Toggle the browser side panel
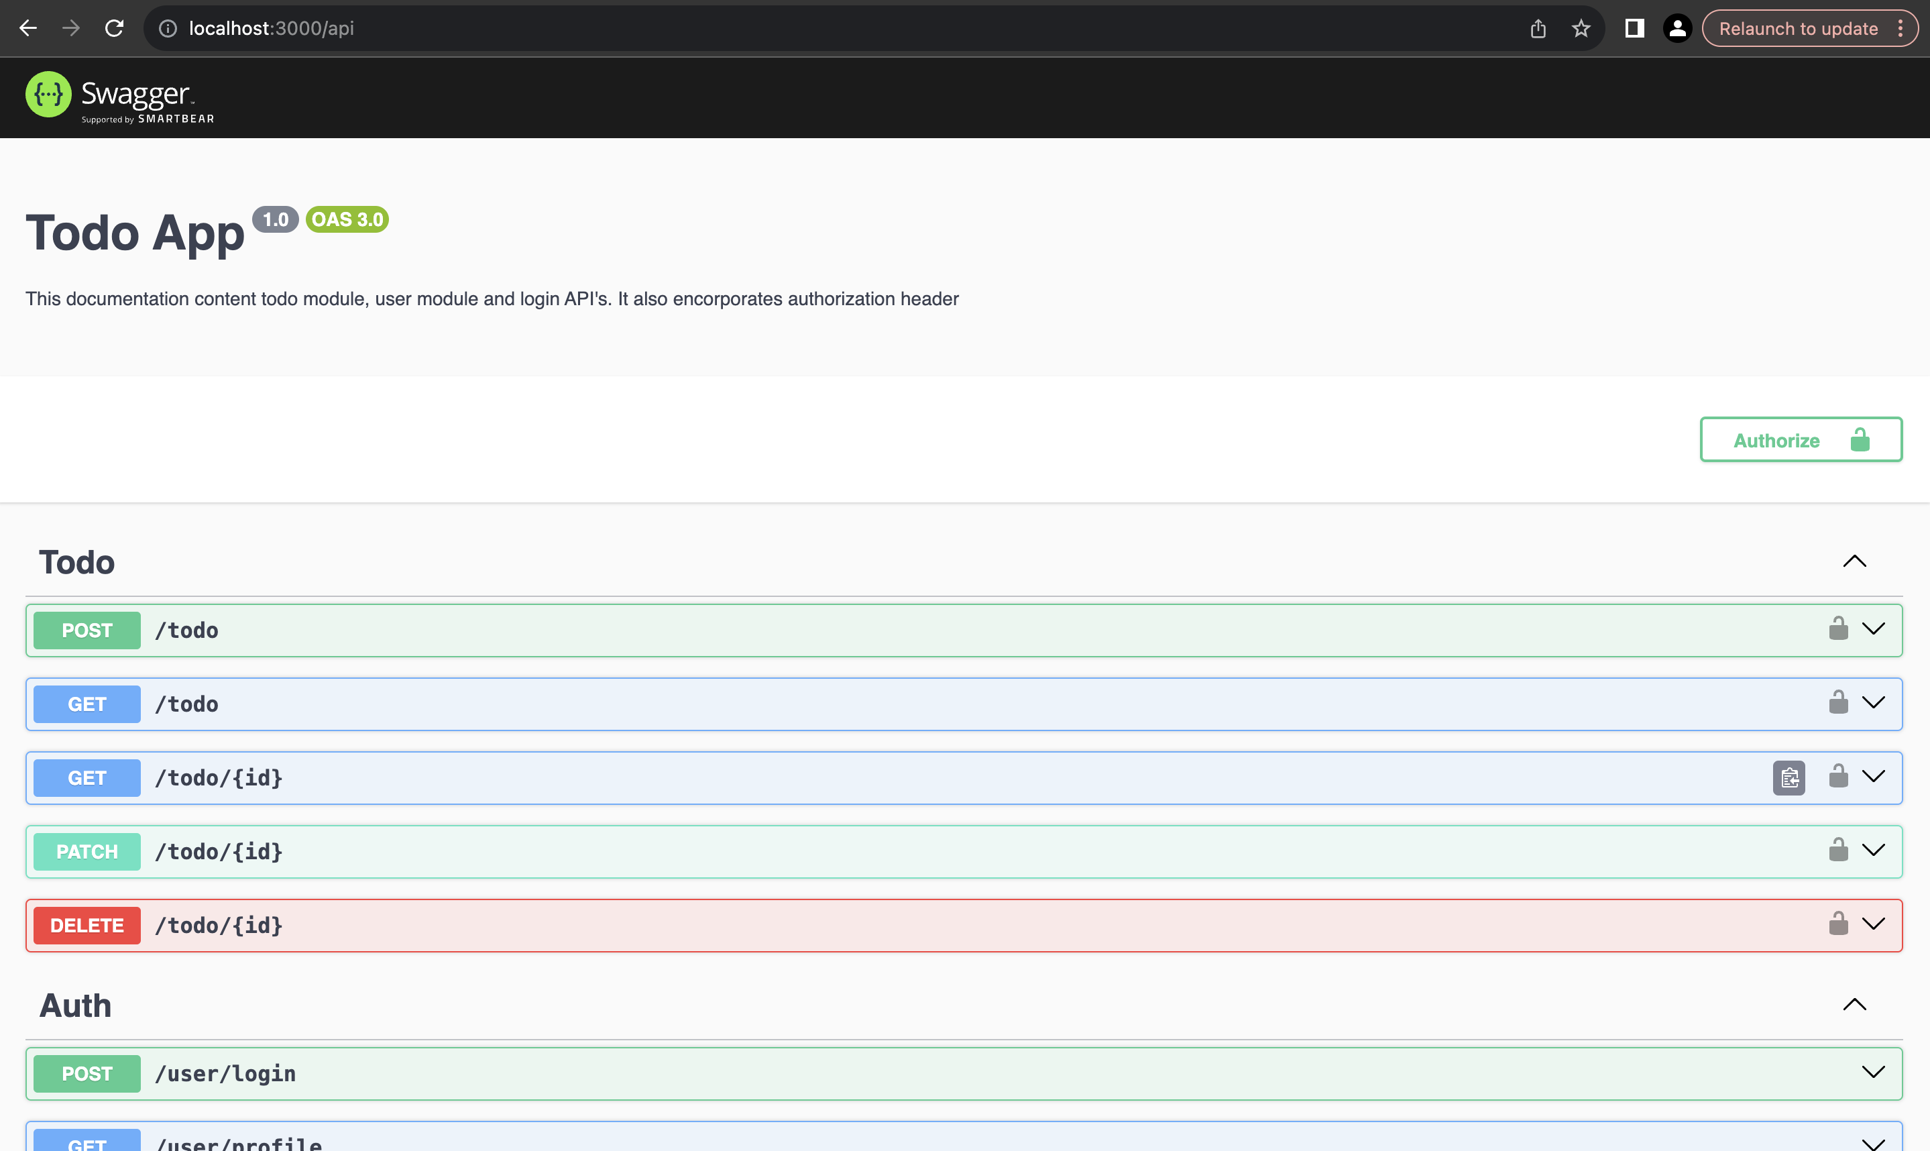The width and height of the screenshot is (1930, 1151). pyautogui.click(x=1634, y=29)
